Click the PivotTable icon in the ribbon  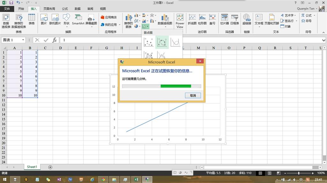[6, 21]
